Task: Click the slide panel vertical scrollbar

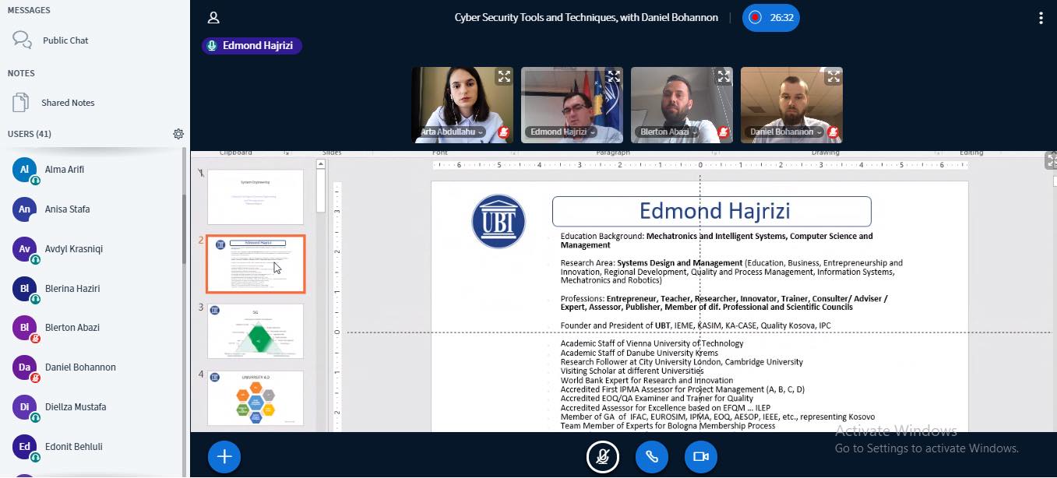Action: [320, 191]
